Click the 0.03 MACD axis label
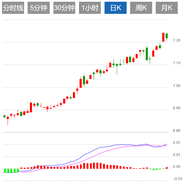Viewport: 185px width, 182px height. click(x=177, y=155)
